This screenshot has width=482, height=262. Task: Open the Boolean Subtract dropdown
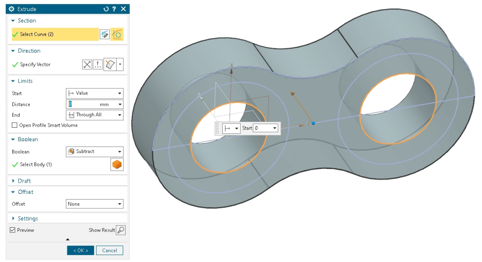(94, 152)
